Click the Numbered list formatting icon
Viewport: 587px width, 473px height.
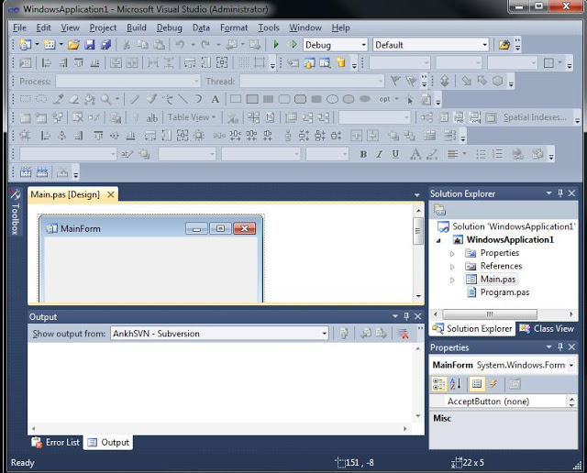click(x=497, y=154)
